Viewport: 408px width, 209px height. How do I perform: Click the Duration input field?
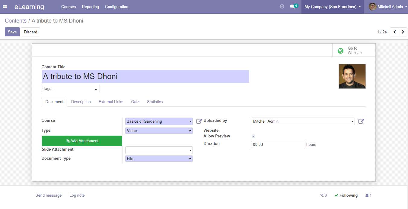[x=279, y=144]
